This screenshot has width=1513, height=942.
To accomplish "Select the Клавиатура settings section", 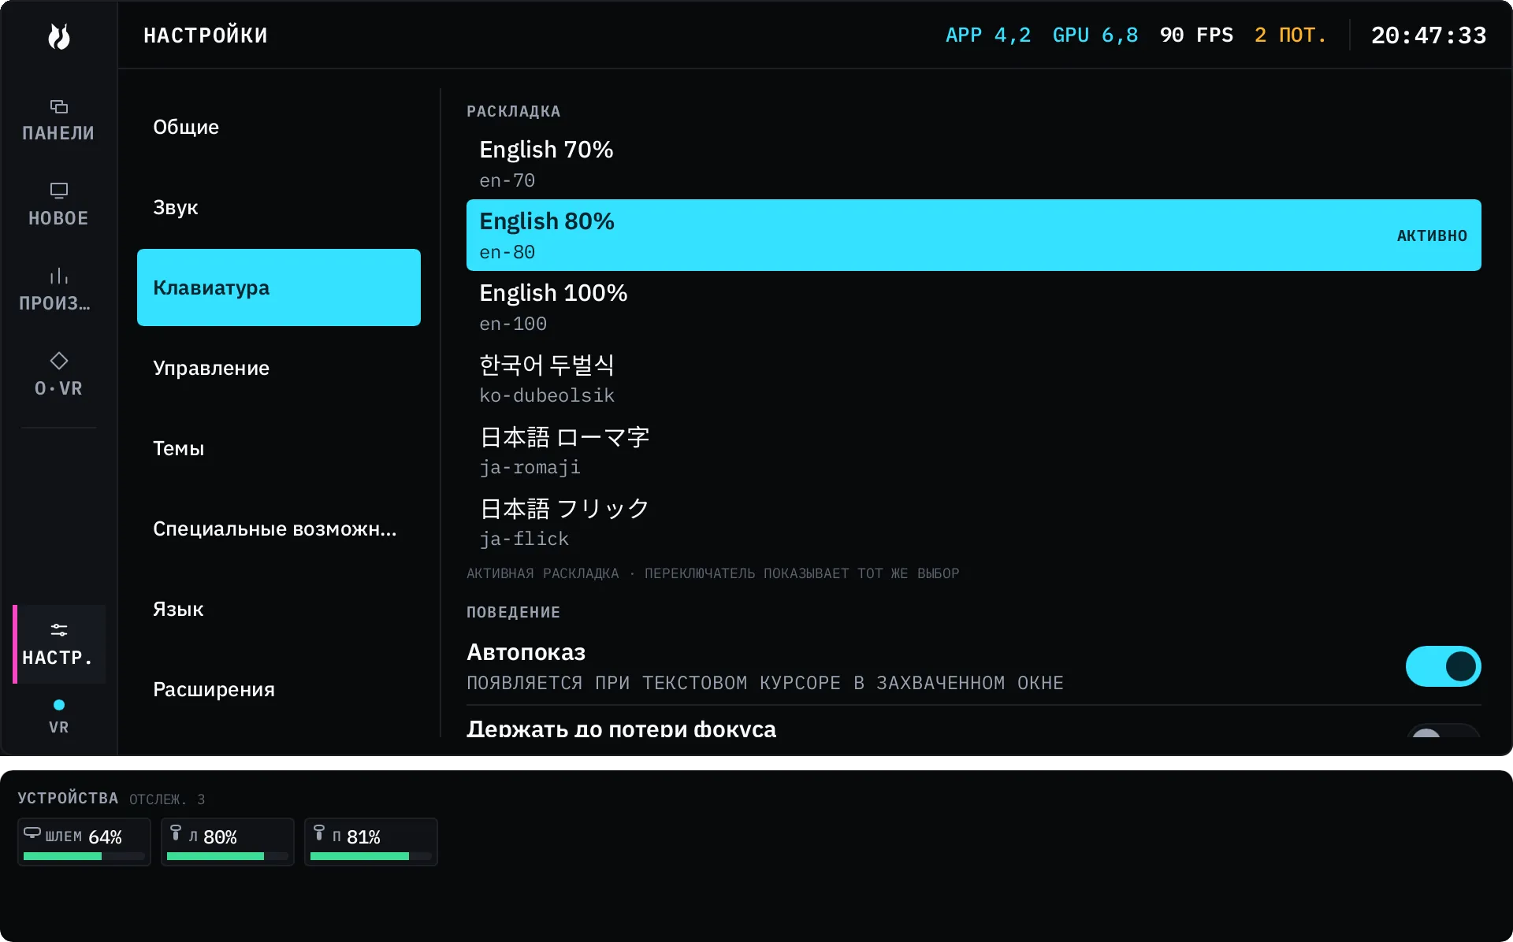I will tap(279, 287).
